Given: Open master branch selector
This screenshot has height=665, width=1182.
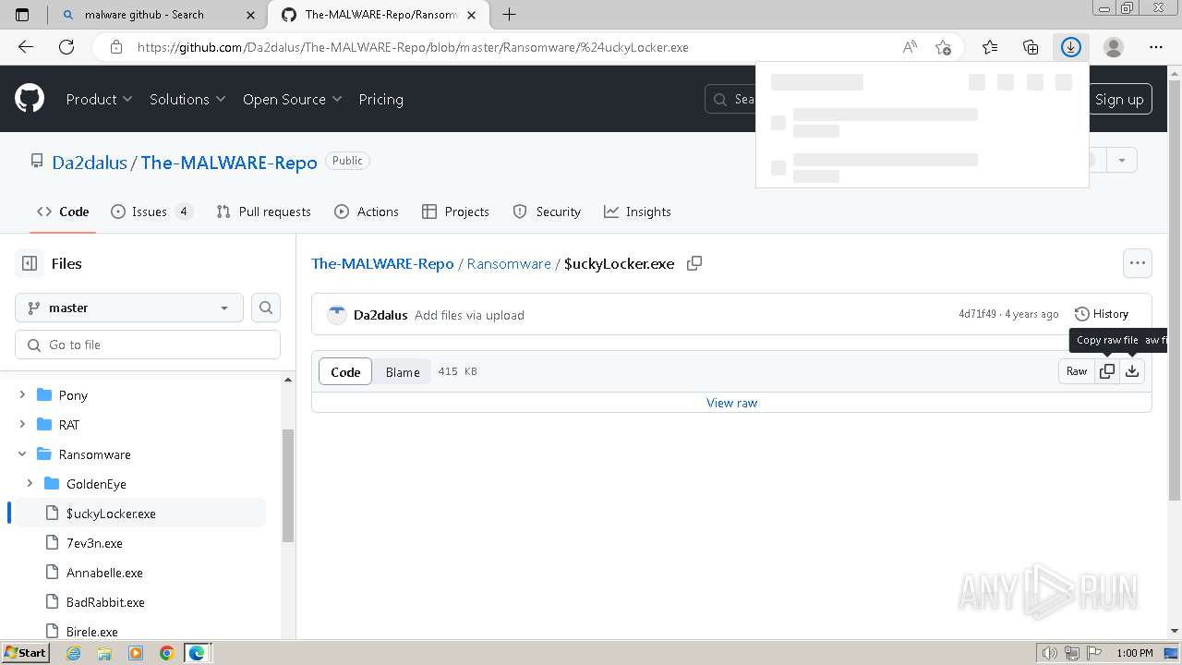Looking at the screenshot, I should pos(129,308).
